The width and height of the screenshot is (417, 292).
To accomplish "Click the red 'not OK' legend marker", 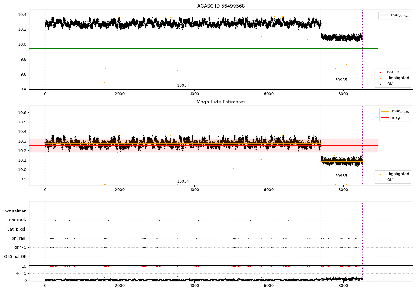I will [380, 72].
